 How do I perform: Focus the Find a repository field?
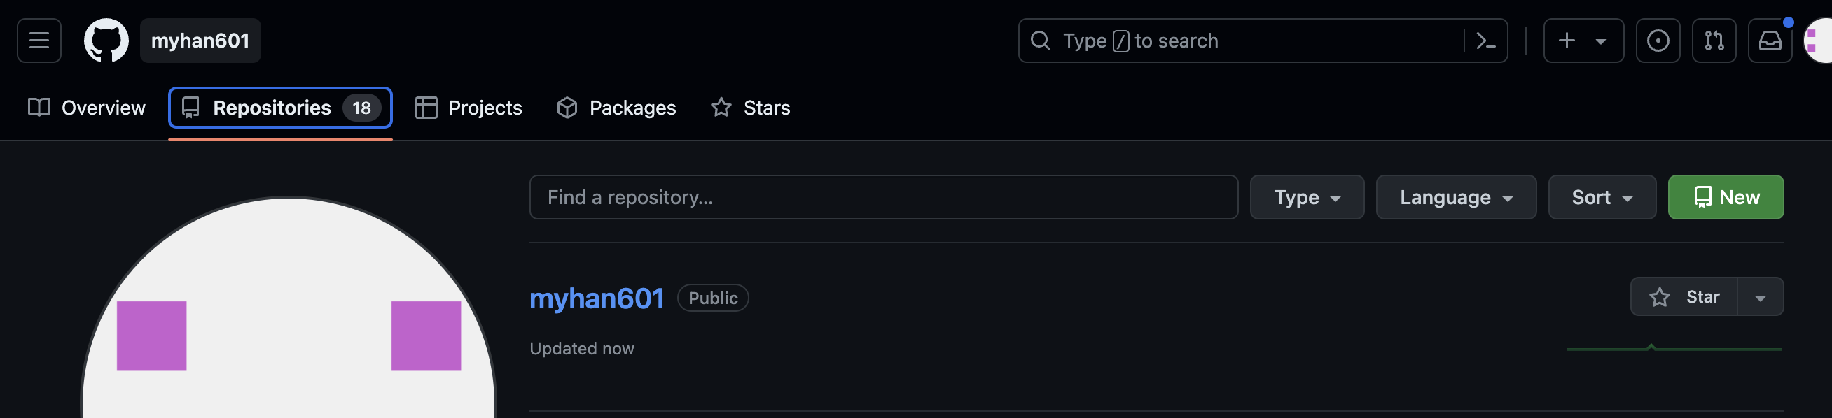pyautogui.click(x=883, y=197)
